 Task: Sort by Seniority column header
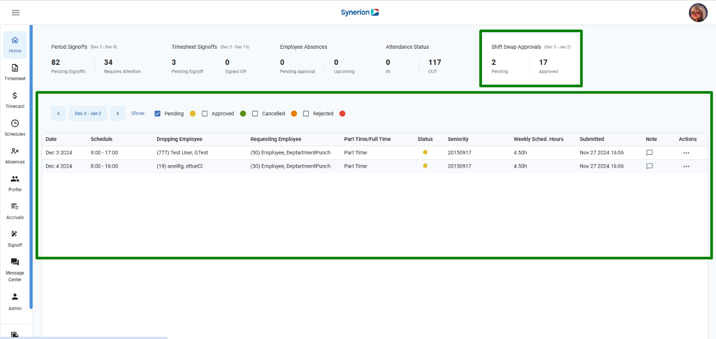(458, 139)
